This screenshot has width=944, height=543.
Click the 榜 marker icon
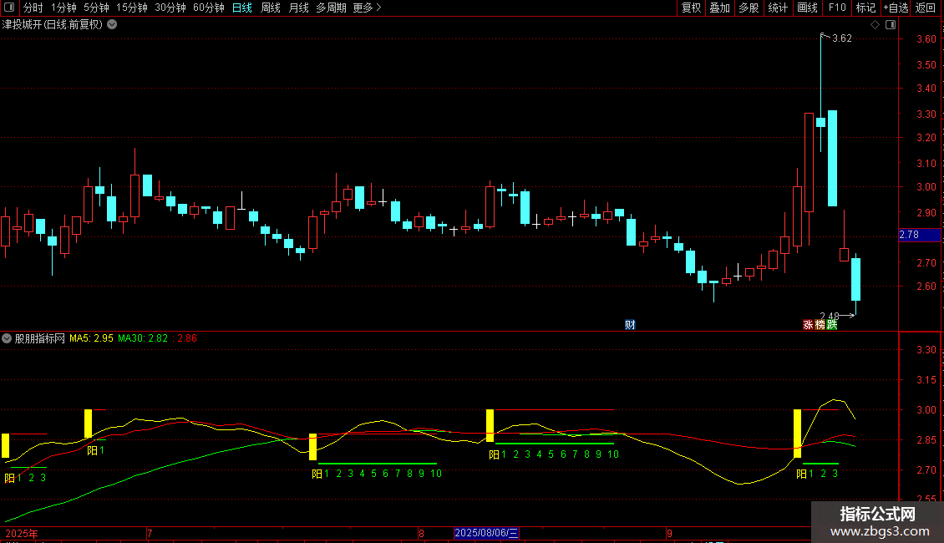820,325
